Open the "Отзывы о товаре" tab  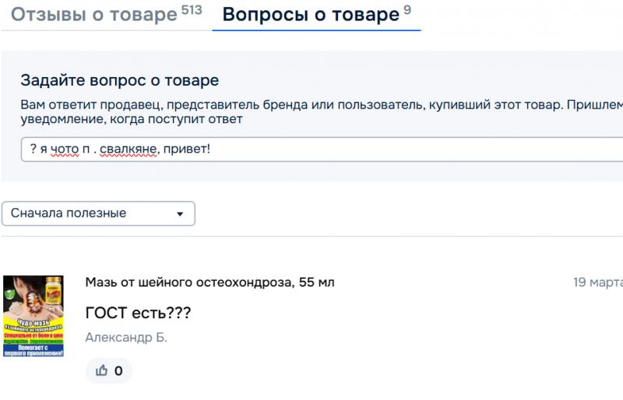click(94, 15)
